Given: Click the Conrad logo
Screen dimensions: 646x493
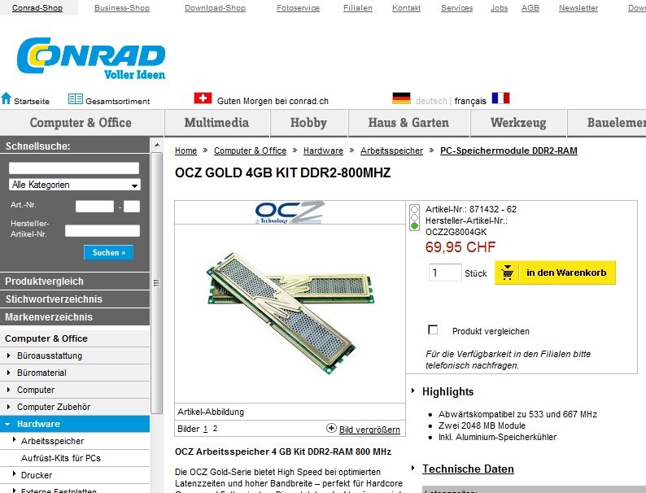Looking at the screenshot, I should (91, 59).
